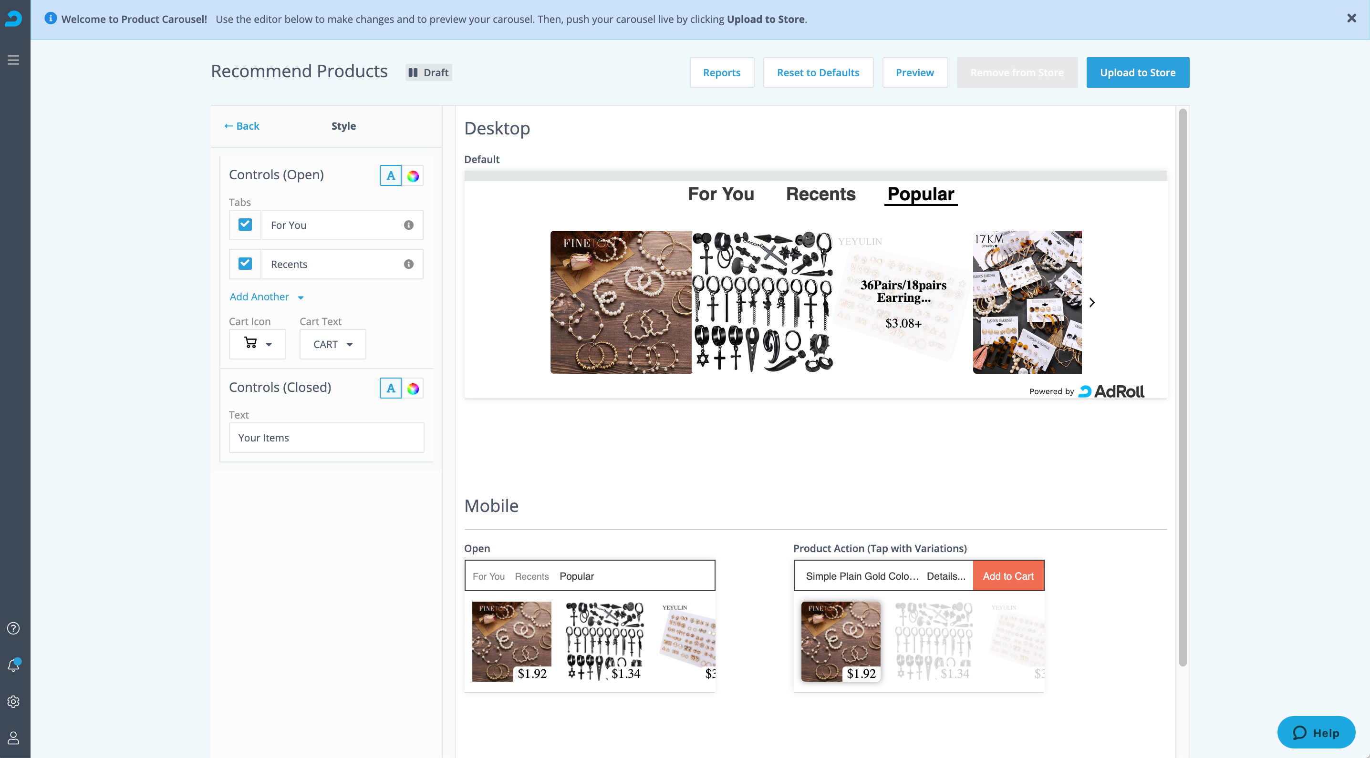Click info icon next to For You tab
This screenshot has width=1370, height=758.
408,225
